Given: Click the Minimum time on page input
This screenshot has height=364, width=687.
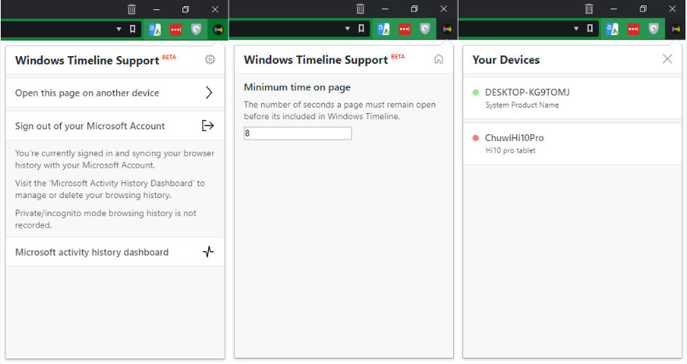Looking at the screenshot, I should [298, 133].
